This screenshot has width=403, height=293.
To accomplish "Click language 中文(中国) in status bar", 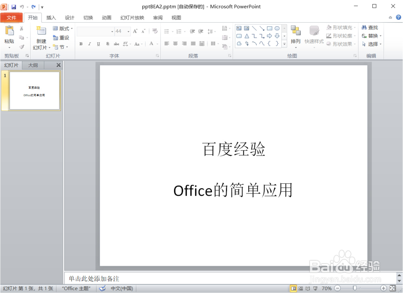I will coord(122,289).
